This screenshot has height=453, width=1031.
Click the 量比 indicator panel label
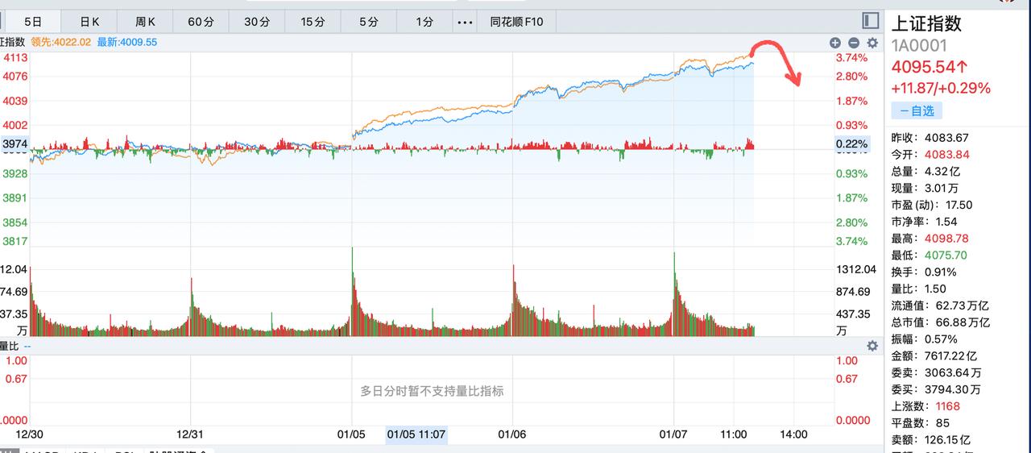pyautogui.click(x=9, y=346)
